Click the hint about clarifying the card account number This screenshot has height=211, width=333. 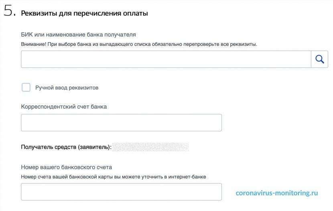point(113,176)
